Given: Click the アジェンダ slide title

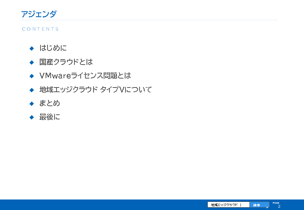Looking at the screenshot, I should tap(39, 14).
